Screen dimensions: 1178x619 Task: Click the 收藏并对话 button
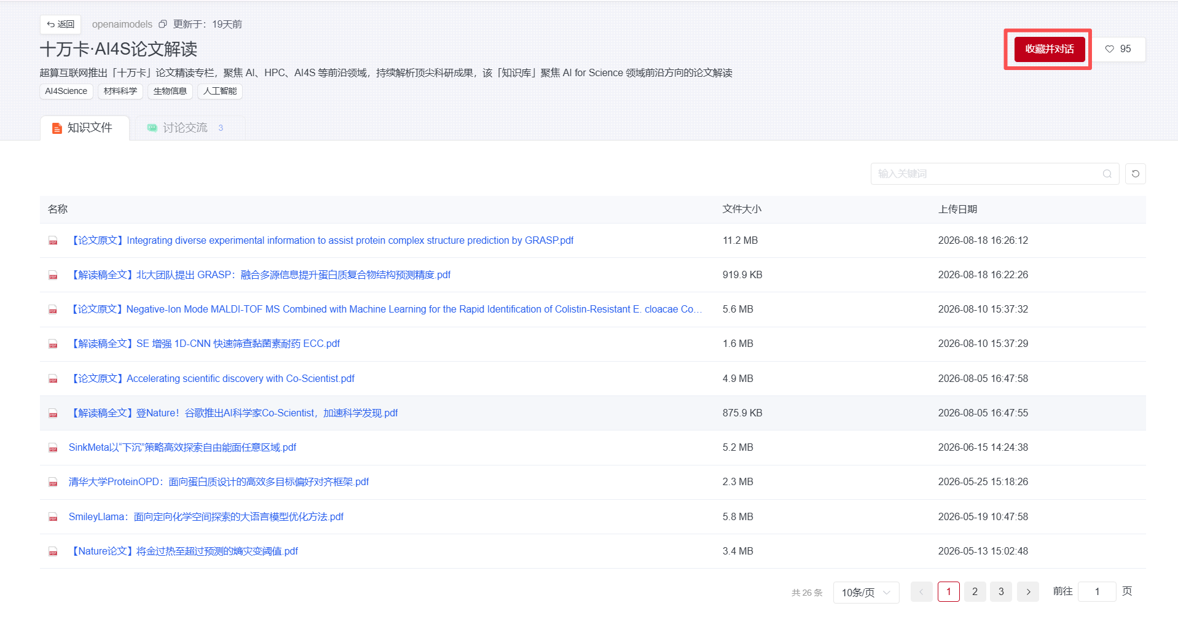1049,49
